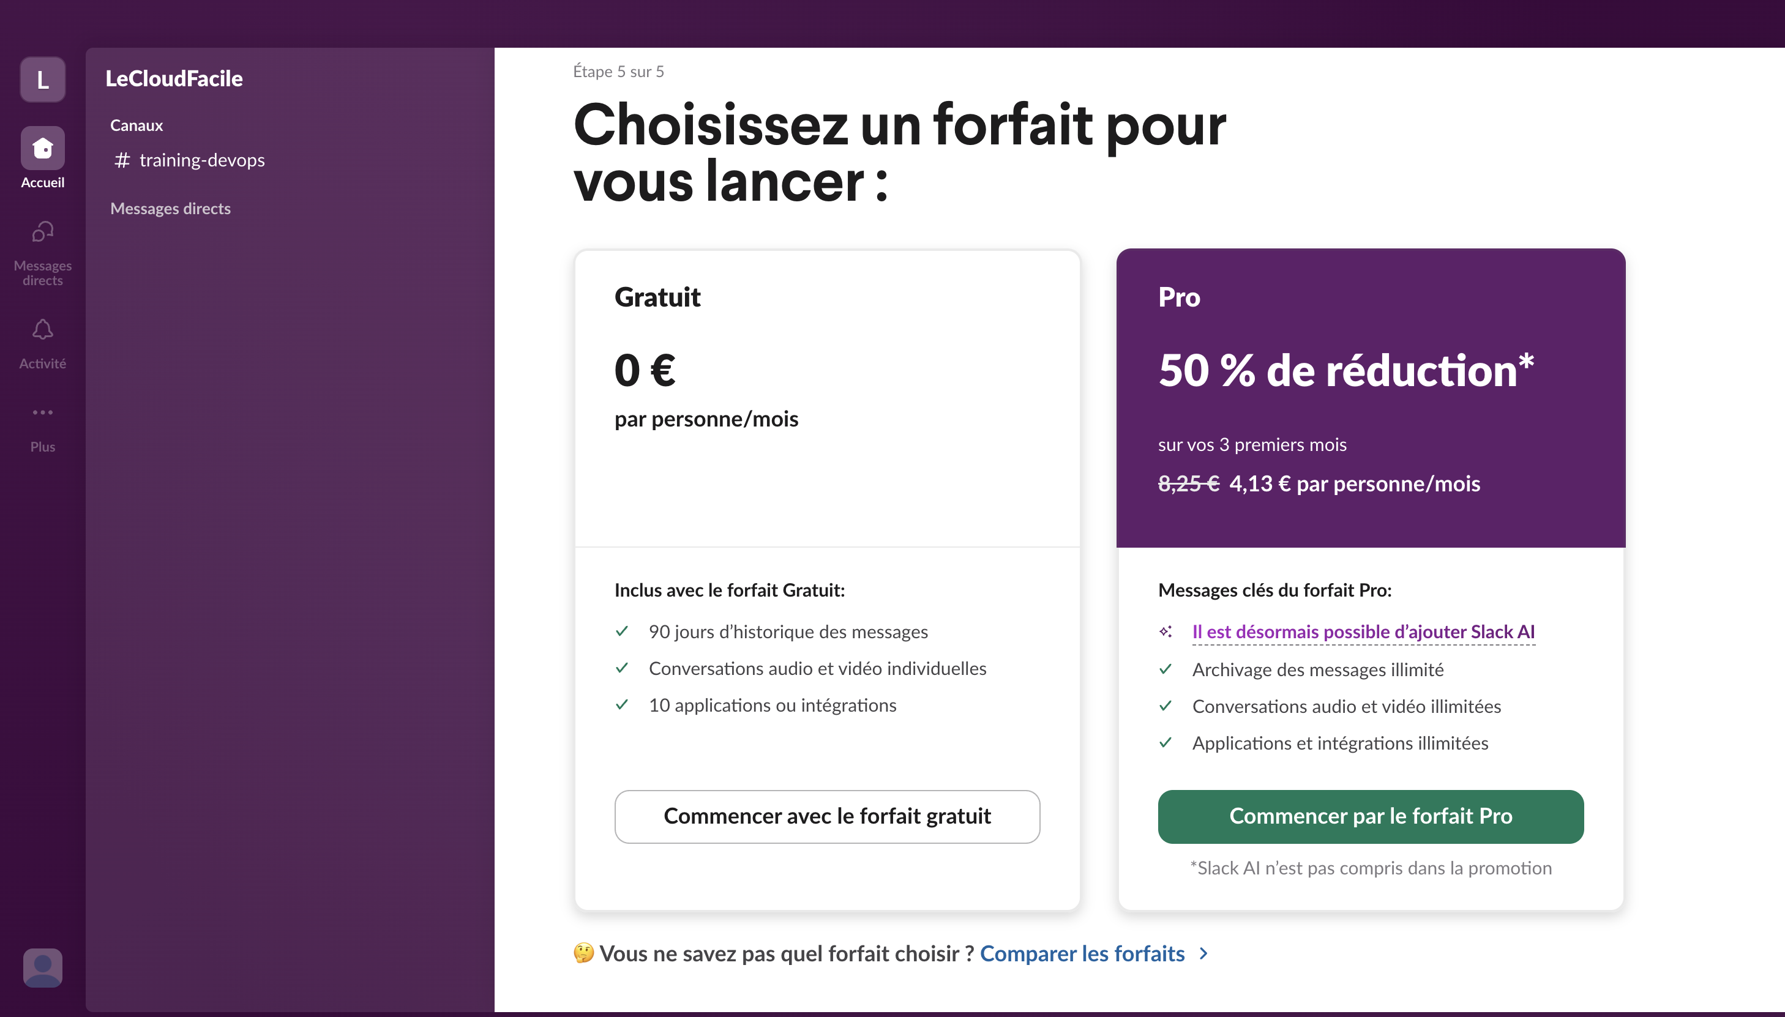Click the chevron after Comparer les forfaits
1785x1017 pixels.
click(x=1203, y=954)
